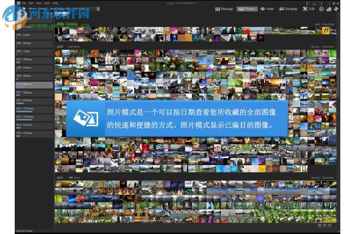Open the orange flower thumbnail starting 2010 group

[x=58, y=53]
